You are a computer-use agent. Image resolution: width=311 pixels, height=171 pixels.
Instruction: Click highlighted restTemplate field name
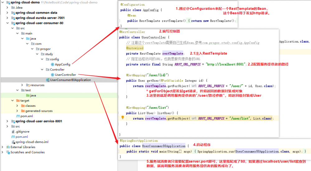click(173, 54)
